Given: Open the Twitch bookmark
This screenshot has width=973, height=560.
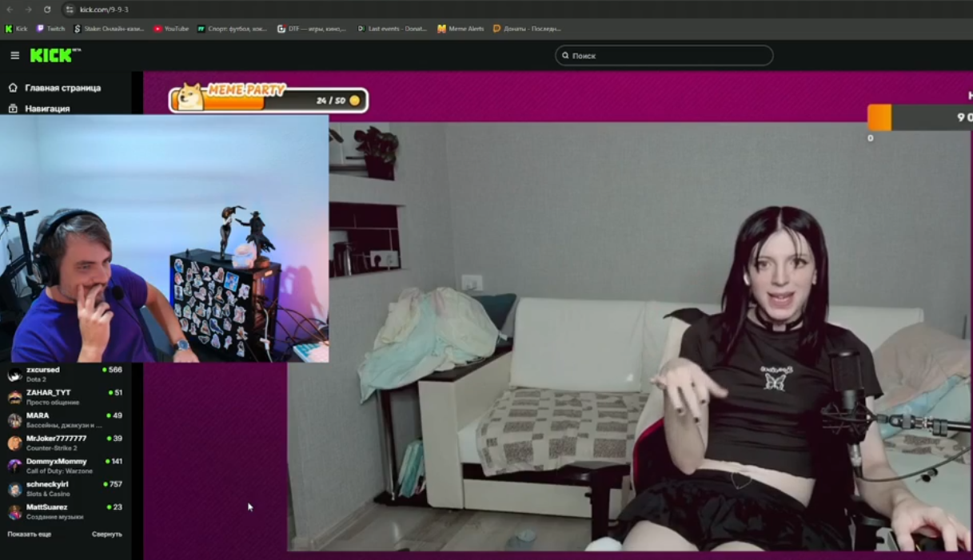Looking at the screenshot, I should click(x=51, y=29).
